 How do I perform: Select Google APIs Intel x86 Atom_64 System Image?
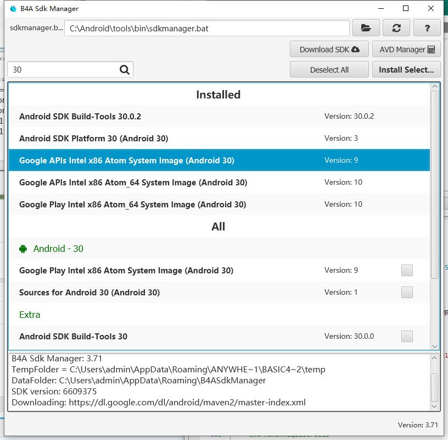point(219,182)
